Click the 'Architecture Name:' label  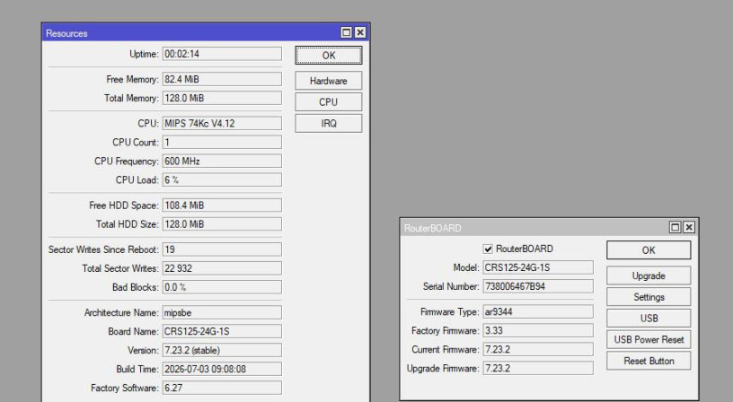tap(121, 312)
